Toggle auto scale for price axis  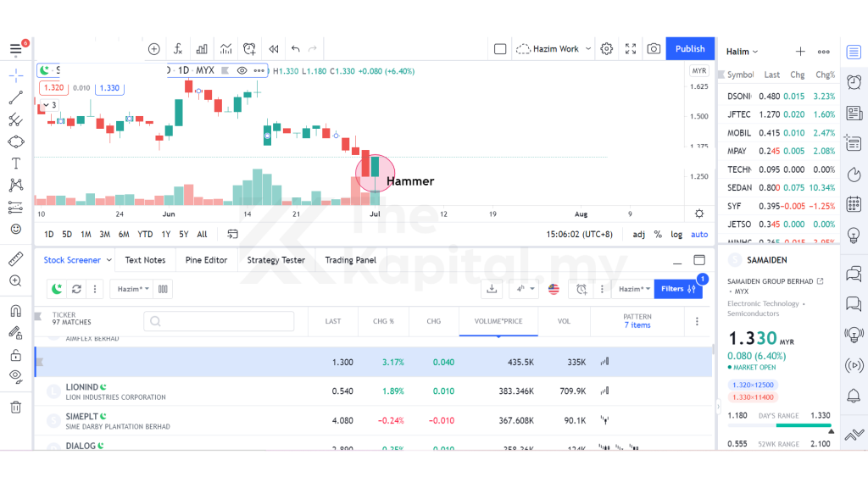pos(699,235)
